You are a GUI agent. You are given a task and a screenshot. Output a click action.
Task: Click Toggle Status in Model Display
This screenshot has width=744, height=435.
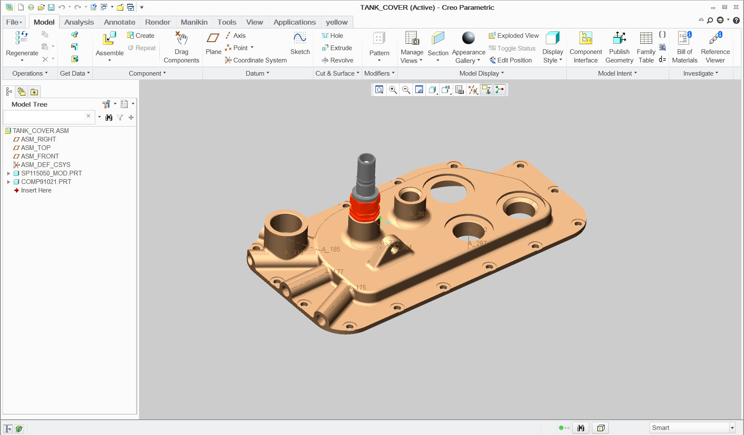click(x=512, y=48)
